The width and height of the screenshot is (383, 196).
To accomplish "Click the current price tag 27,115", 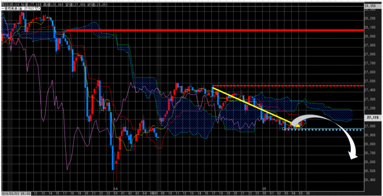I will [372, 117].
